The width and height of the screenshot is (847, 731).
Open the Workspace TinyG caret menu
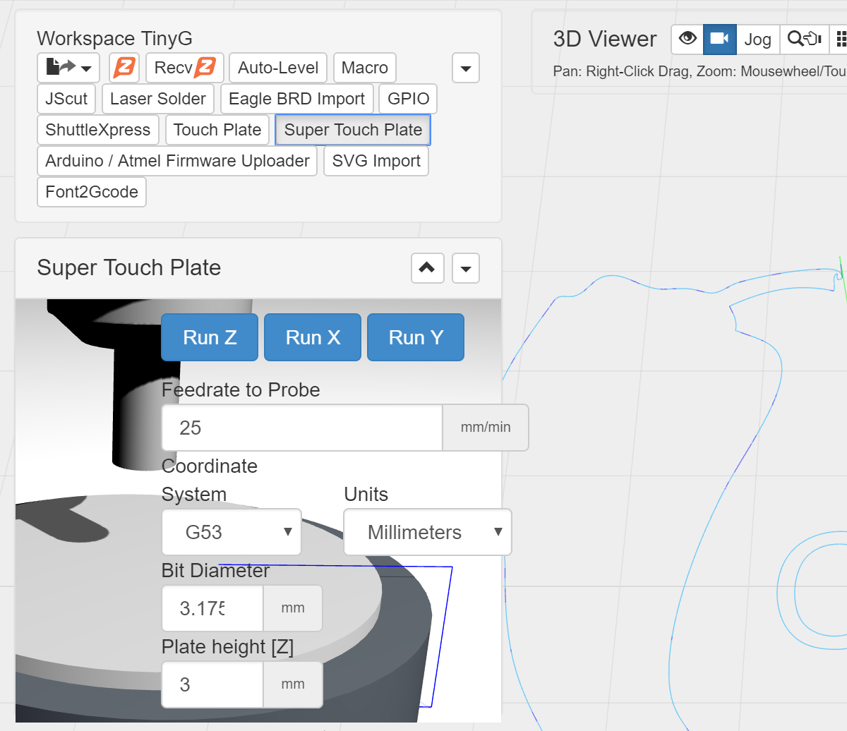point(466,68)
